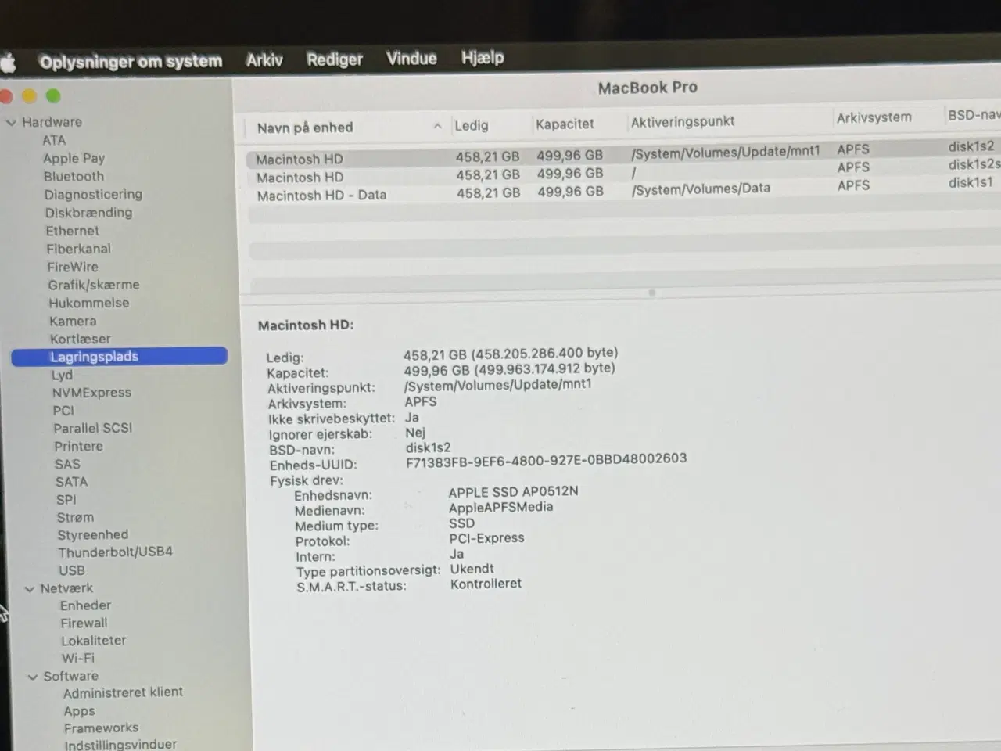Click the sort arrow on "Navn på enhed"

(436, 127)
